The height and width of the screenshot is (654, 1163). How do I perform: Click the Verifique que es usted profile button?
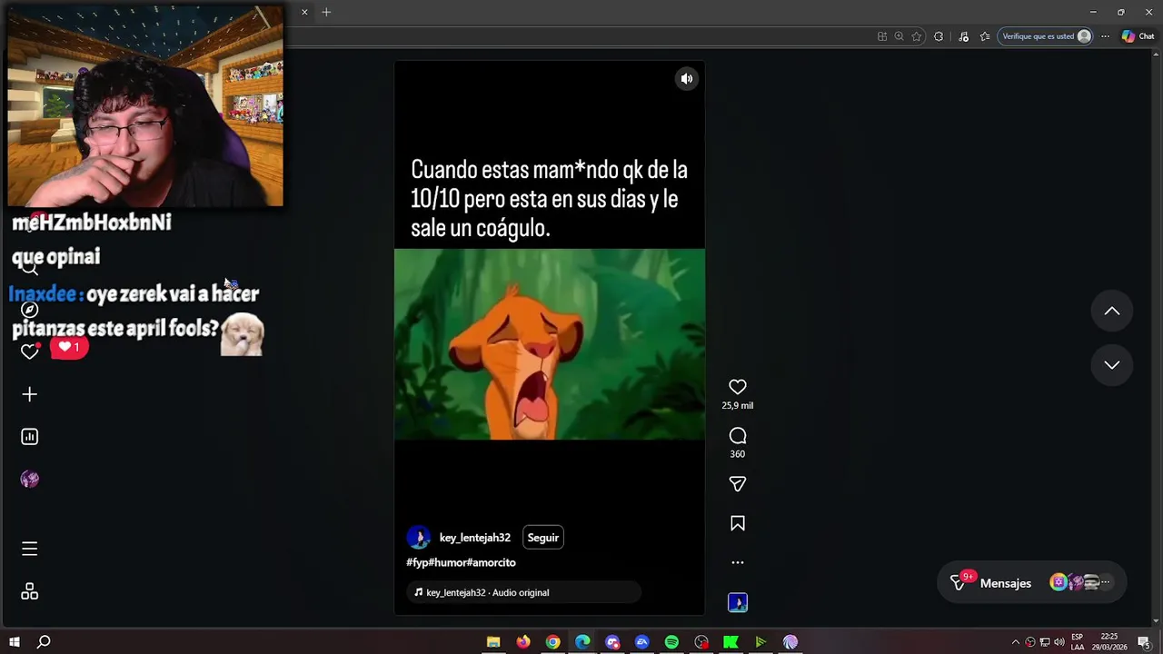coord(1046,36)
